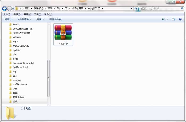Expand the arrow after 计算机 in path
This screenshot has height=122, width=186.
pyautogui.click(x=32, y=8)
